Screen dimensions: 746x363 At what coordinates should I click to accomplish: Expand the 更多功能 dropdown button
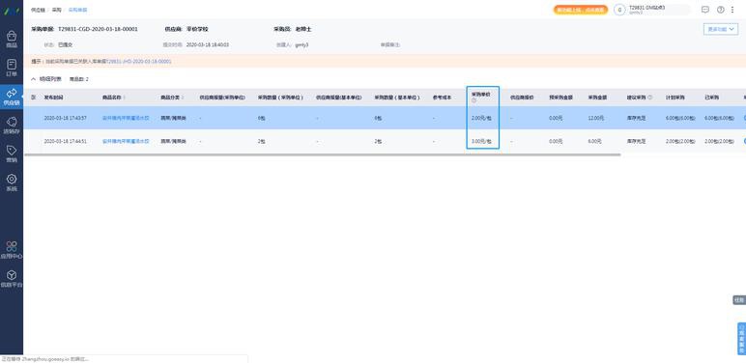click(721, 29)
